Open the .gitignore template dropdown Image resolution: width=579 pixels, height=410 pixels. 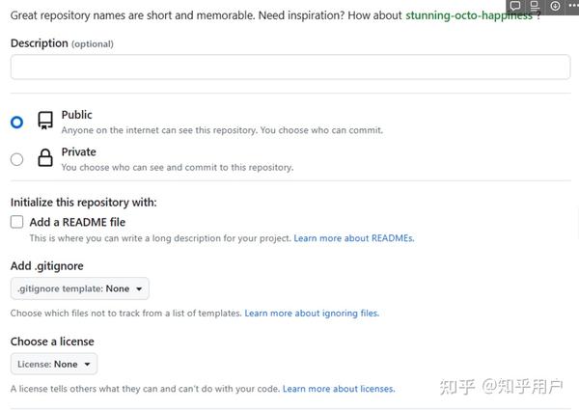[x=80, y=288]
